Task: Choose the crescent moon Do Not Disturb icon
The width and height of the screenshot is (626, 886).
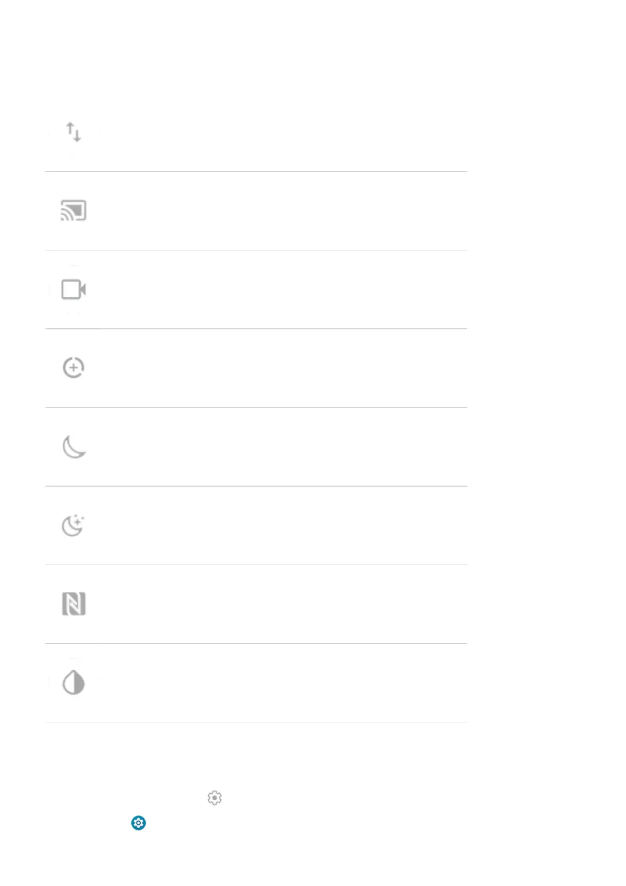Action: point(74,447)
